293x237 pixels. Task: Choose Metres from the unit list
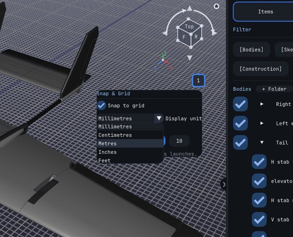[x=130, y=144]
